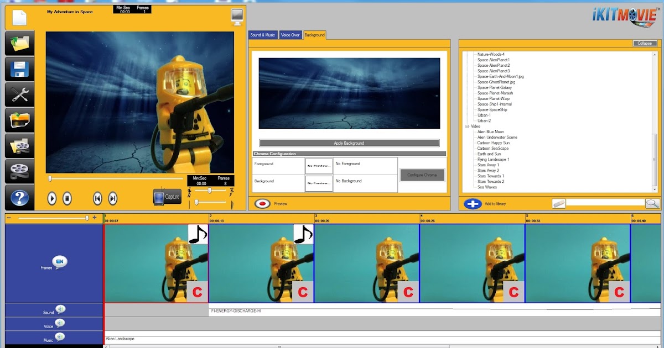Adjust the walking-to-running speed slider
This screenshot has width=664, height=348.
[x=210, y=191]
